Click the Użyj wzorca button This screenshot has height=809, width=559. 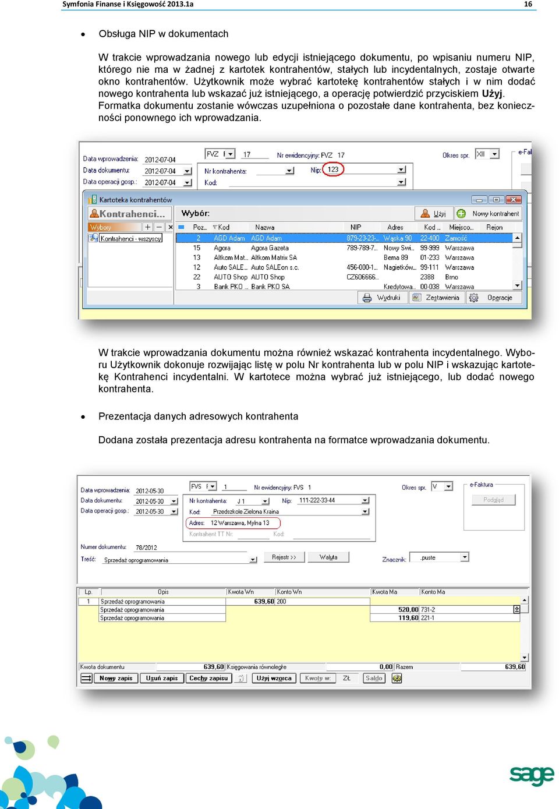point(274,678)
